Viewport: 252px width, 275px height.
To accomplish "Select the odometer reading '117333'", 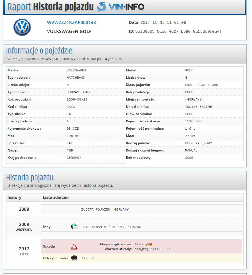I will click(87, 258).
